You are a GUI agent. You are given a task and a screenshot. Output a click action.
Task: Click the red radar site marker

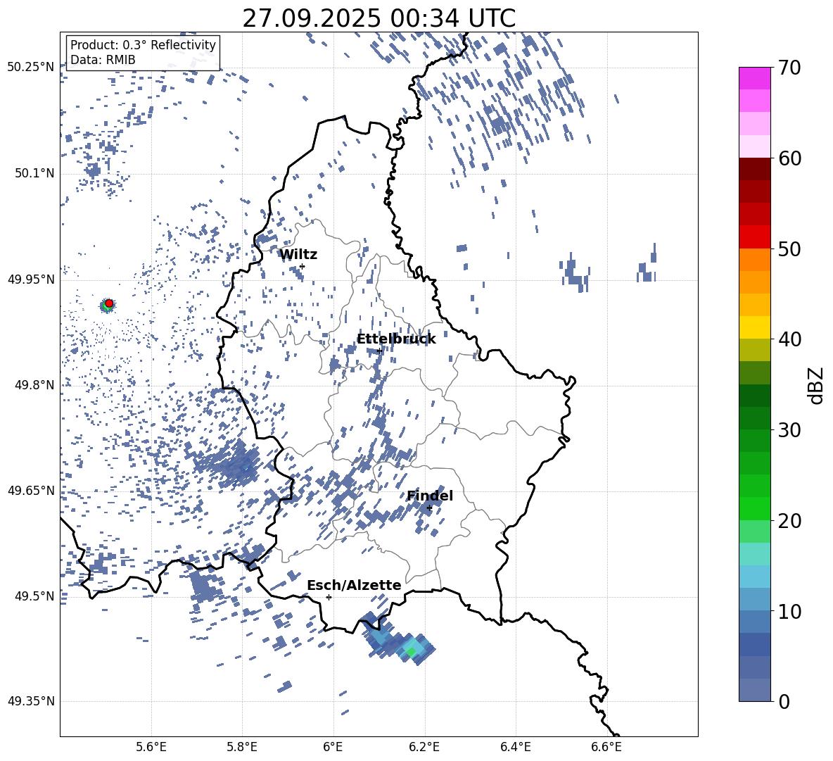109,303
